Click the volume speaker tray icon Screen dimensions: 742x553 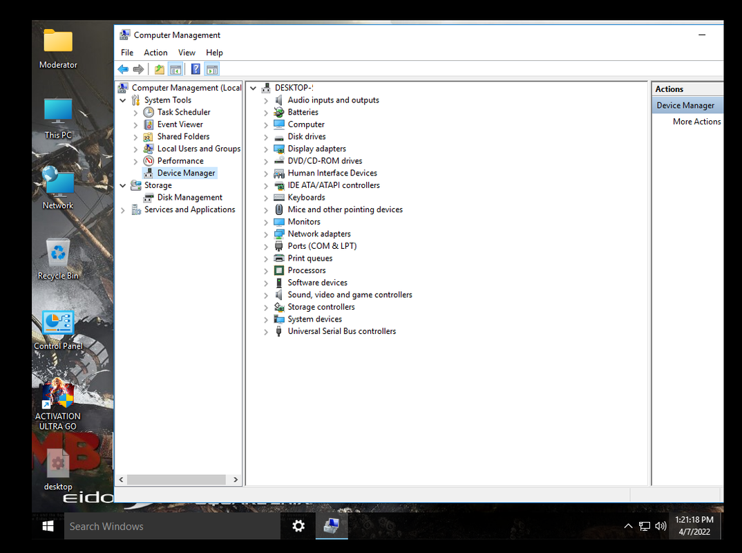[x=661, y=526]
